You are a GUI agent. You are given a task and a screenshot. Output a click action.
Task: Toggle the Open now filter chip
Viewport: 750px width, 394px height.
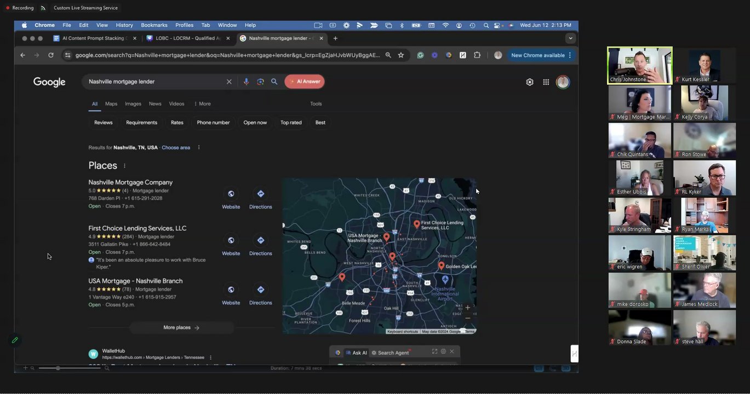point(255,123)
